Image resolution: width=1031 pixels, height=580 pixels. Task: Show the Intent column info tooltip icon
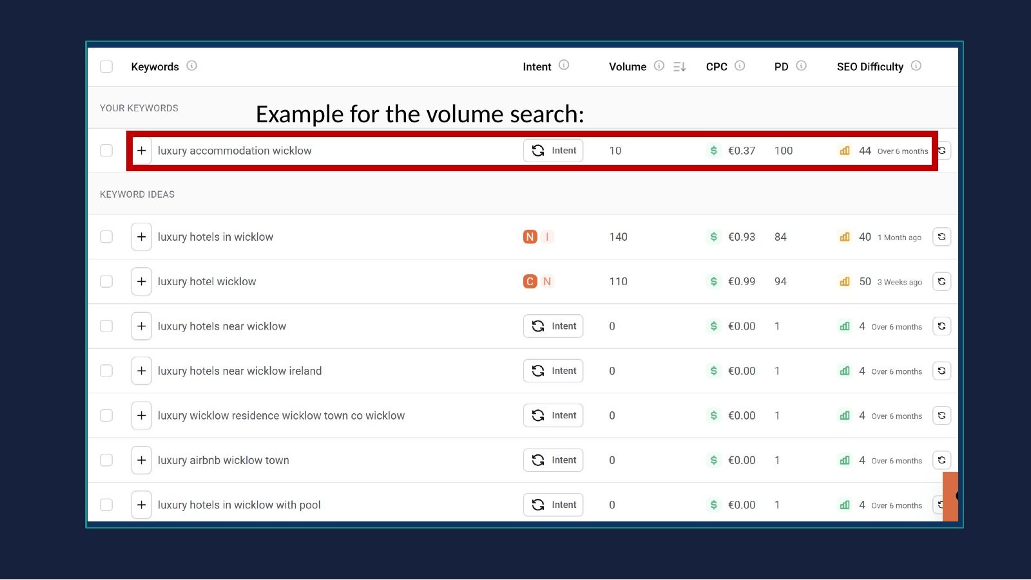coord(564,65)
